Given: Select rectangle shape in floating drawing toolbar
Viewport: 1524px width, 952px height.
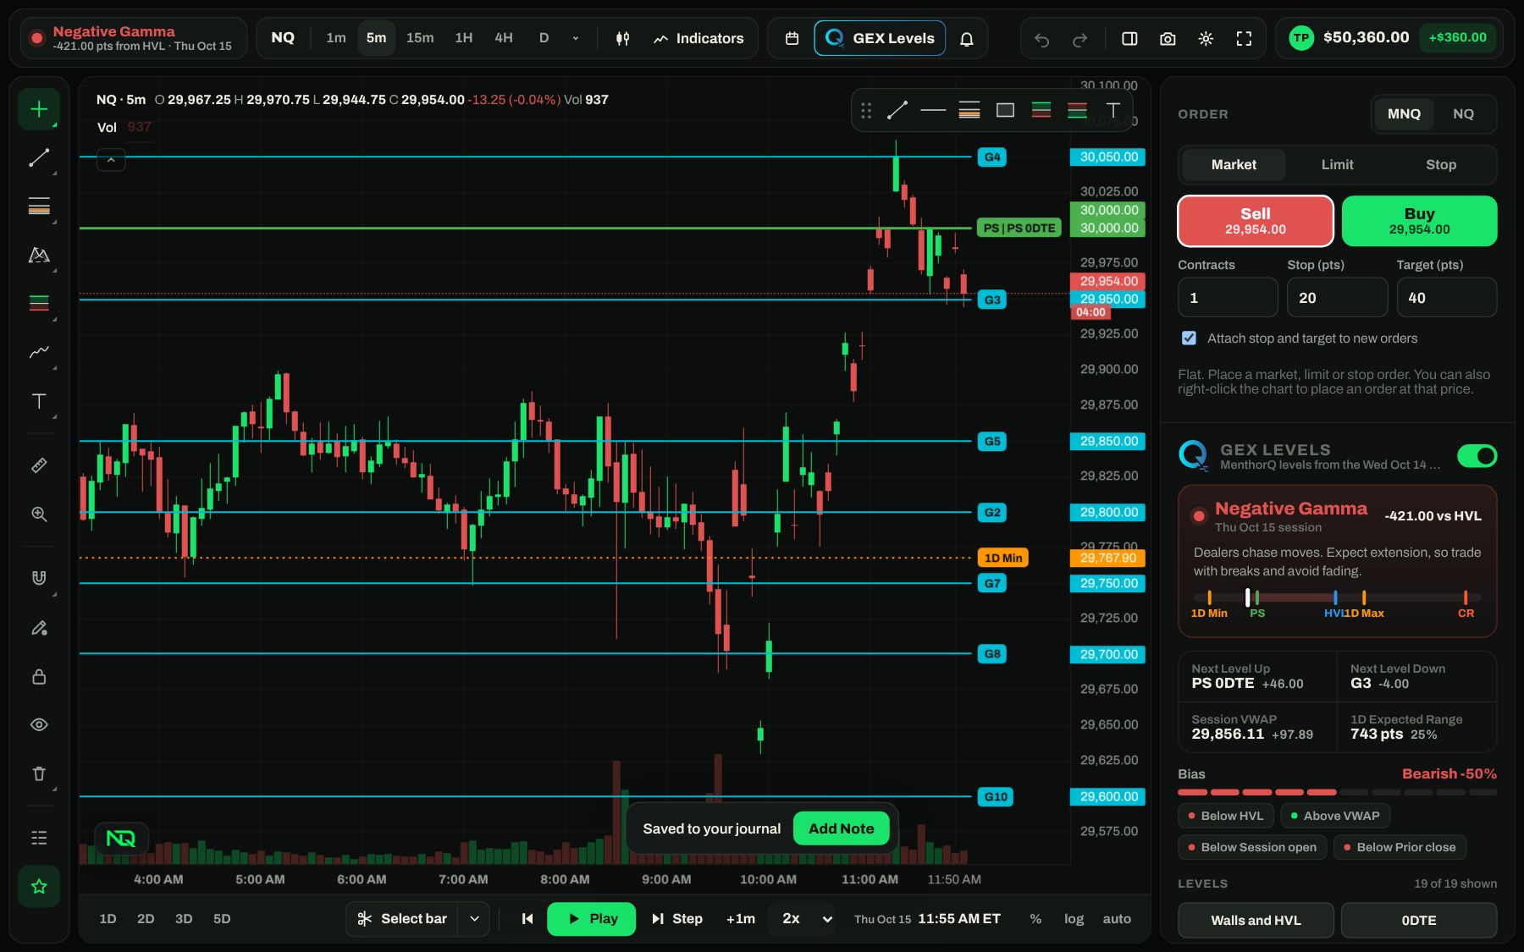Looking at the screenshot, I should coord(1005,110).
